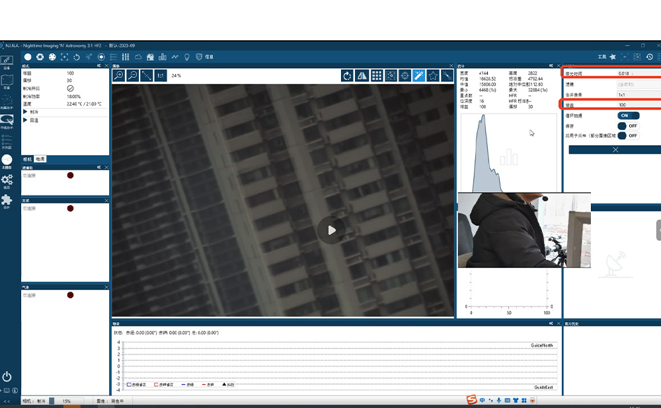This screenshot has height=408, width=661.
Task: Set image view to 1:1 scale
Action: coord(161,76)
